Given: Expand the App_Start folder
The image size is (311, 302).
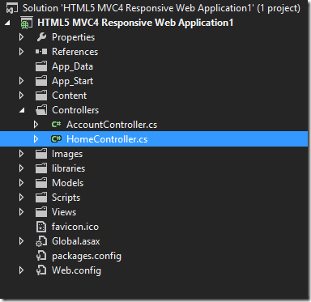Looking at the screenshot, I should click(22, 81).
